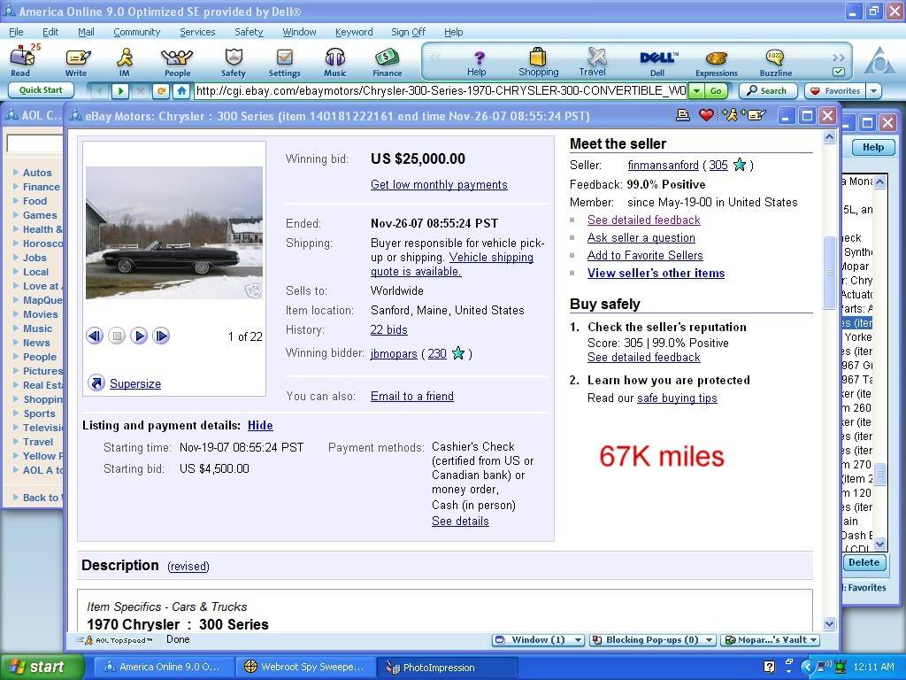Click the Travel airplane icon
Screen dimensions: 906x680
(x=593, y=60)
